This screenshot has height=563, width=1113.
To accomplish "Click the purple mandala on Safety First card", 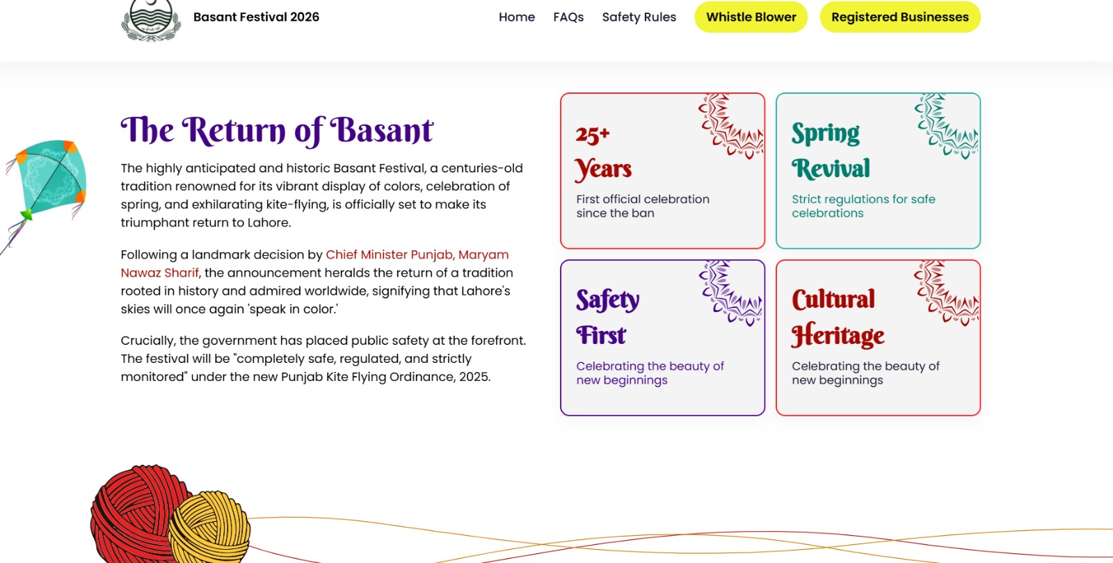I will 732,292.
